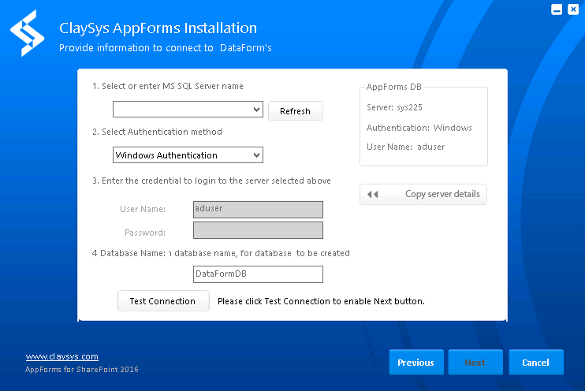The image size is (585, 391).
Task: Cancel the installation
Action: tap(536, 363)
